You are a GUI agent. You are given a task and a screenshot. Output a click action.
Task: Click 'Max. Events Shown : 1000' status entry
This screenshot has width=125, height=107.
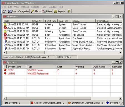tap(16, 57)
